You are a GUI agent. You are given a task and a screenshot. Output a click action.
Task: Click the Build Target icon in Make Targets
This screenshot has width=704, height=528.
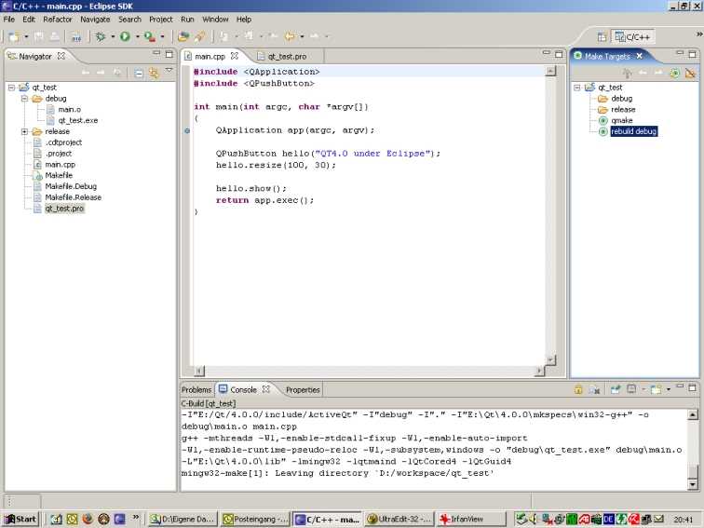click(675, 73)
